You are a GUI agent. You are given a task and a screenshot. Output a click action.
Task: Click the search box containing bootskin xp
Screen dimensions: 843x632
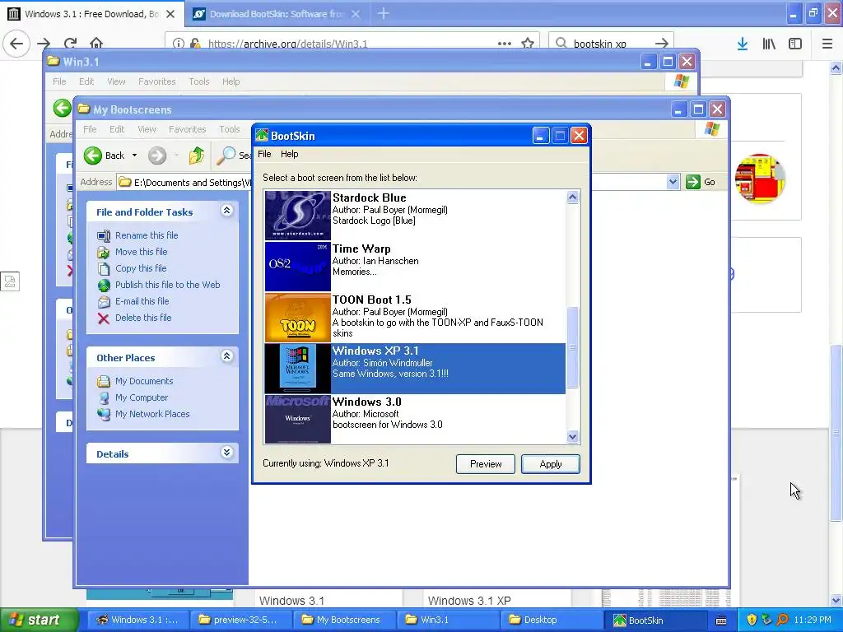(x=611, y=44)
